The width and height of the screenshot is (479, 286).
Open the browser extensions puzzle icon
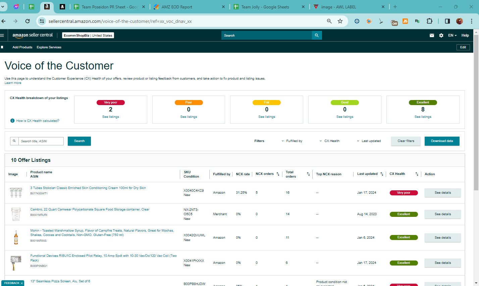point(429,21)
